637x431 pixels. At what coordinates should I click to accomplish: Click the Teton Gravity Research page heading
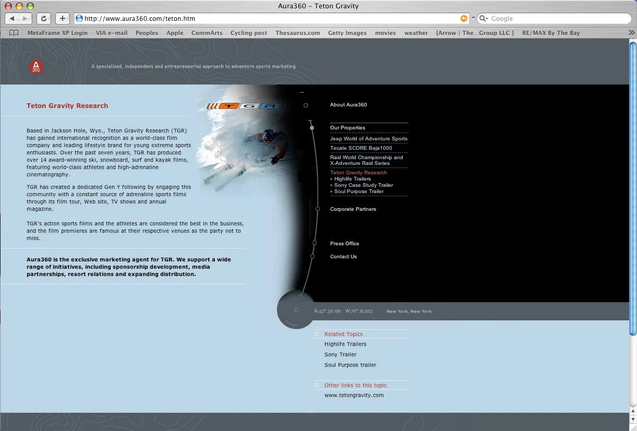[67, 106]
